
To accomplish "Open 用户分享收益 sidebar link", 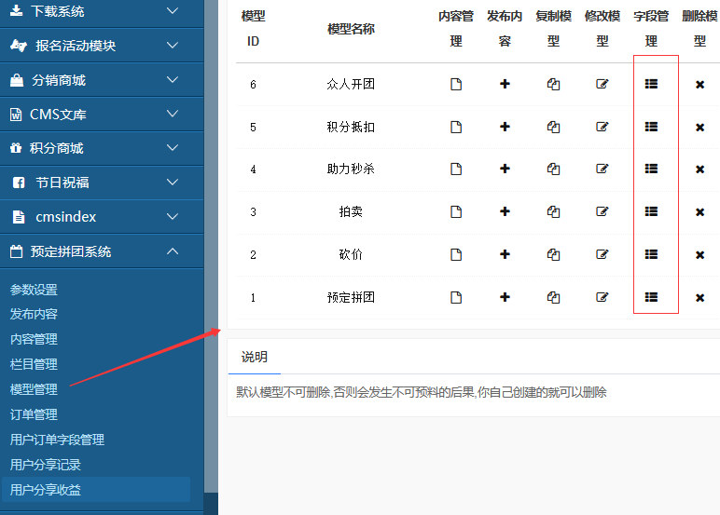I will coord(46,490).
